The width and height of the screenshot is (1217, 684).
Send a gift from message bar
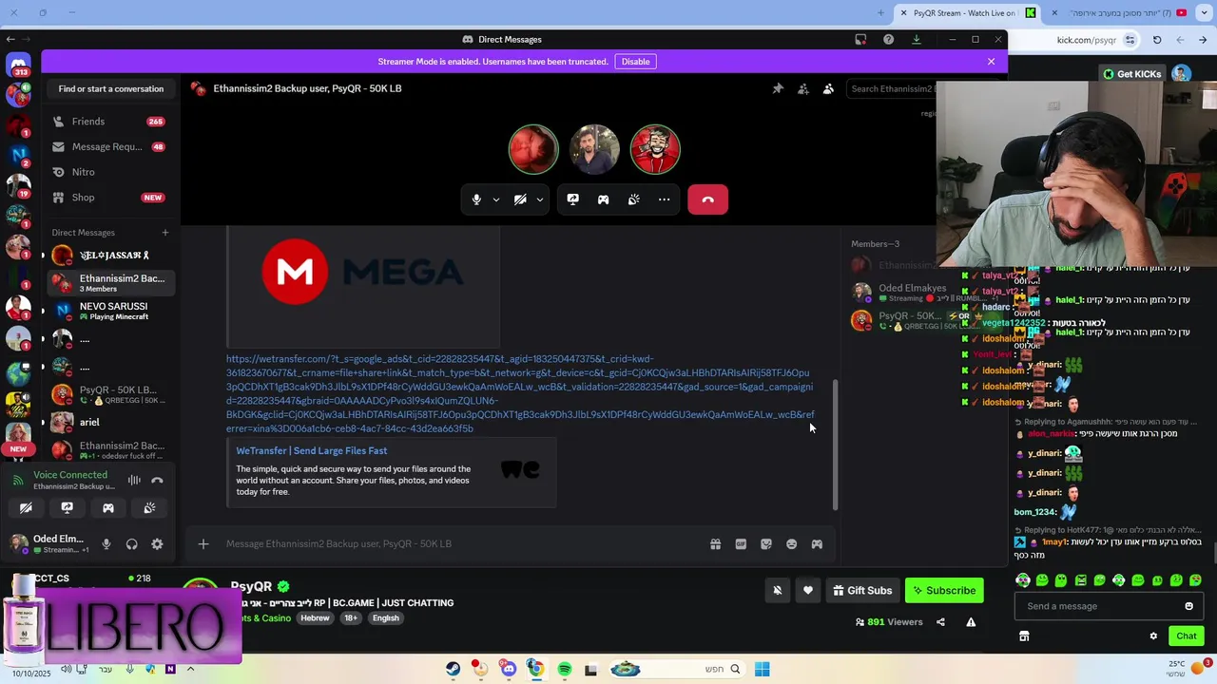(x=715, y=544)
